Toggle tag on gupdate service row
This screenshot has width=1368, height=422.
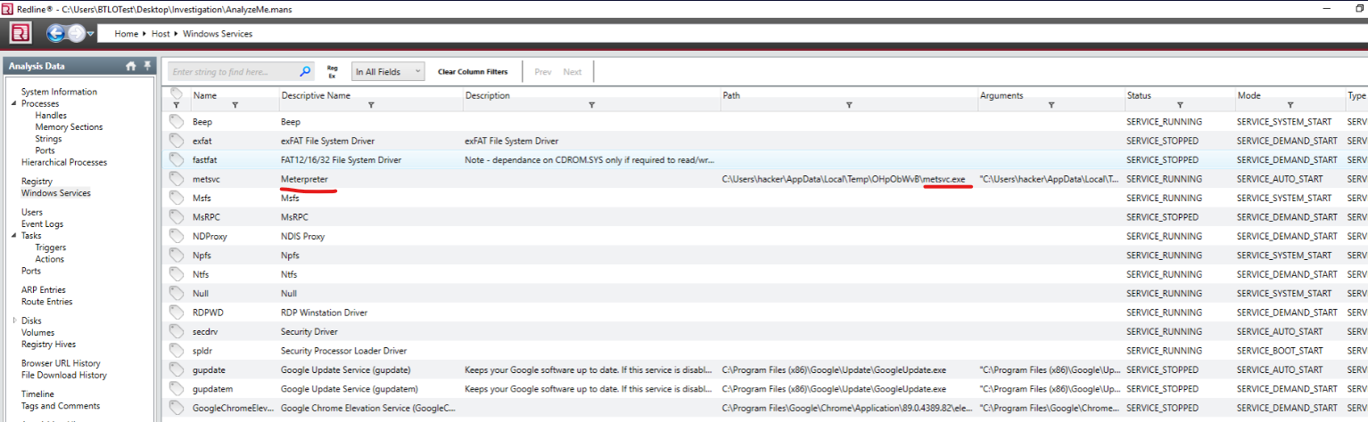tap(177, 369)
